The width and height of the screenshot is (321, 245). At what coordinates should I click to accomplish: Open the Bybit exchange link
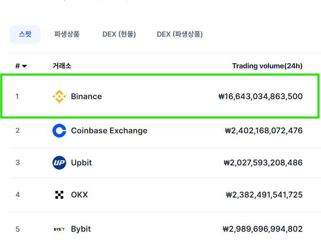(81, 229)
